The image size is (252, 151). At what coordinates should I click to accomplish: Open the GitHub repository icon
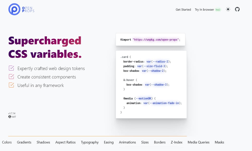coord(237,9)
